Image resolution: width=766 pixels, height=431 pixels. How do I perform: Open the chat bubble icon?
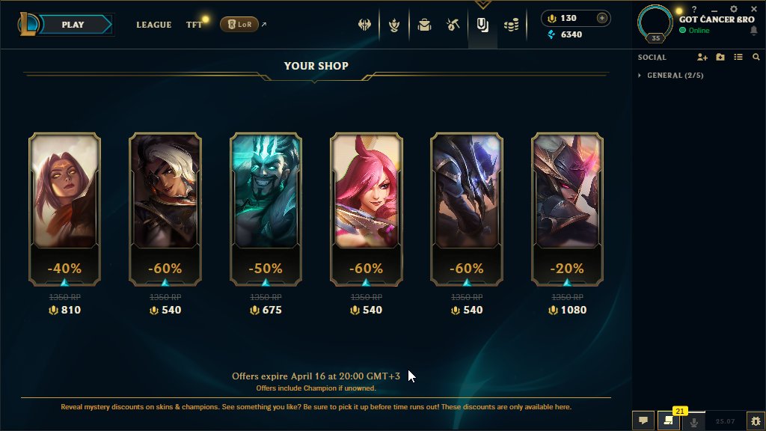[643, 421]
